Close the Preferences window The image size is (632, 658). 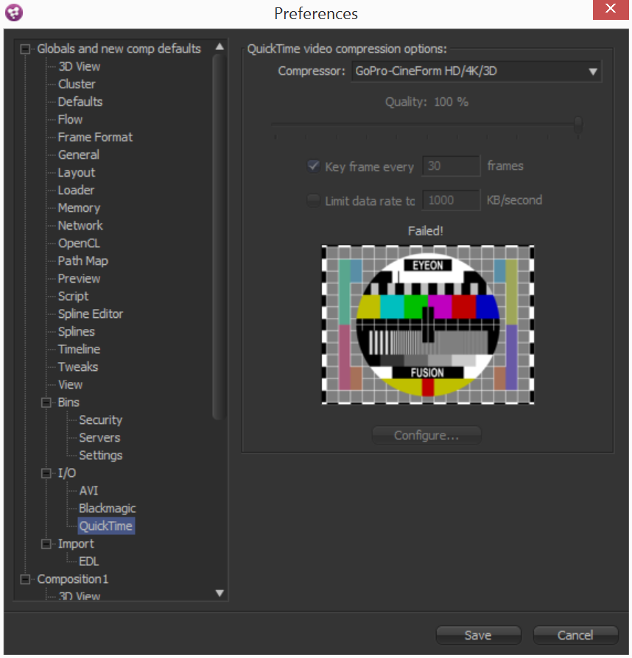(610, 10)
